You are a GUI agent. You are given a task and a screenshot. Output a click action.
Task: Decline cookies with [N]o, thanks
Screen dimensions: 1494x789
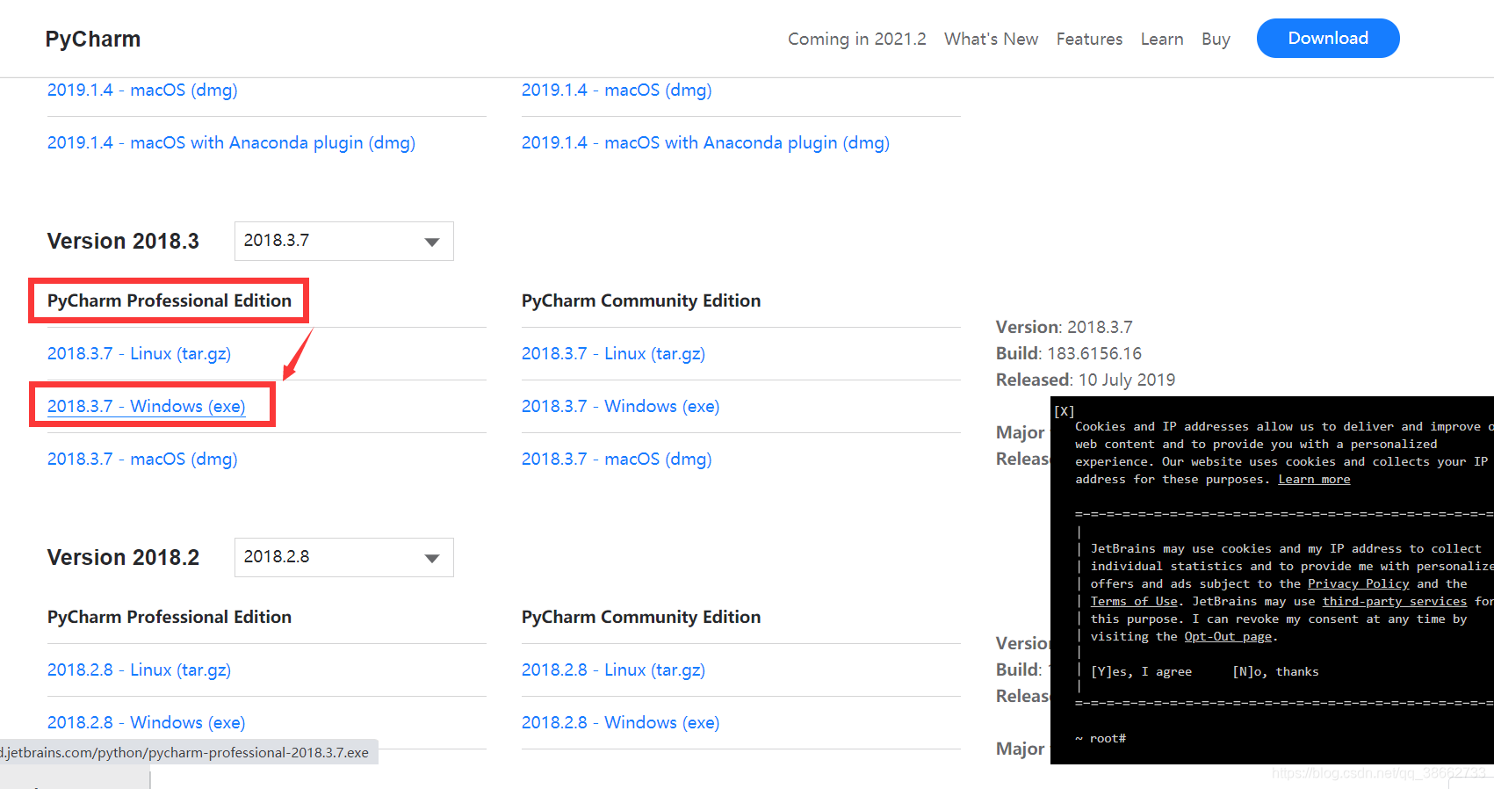click(1275, 671)
